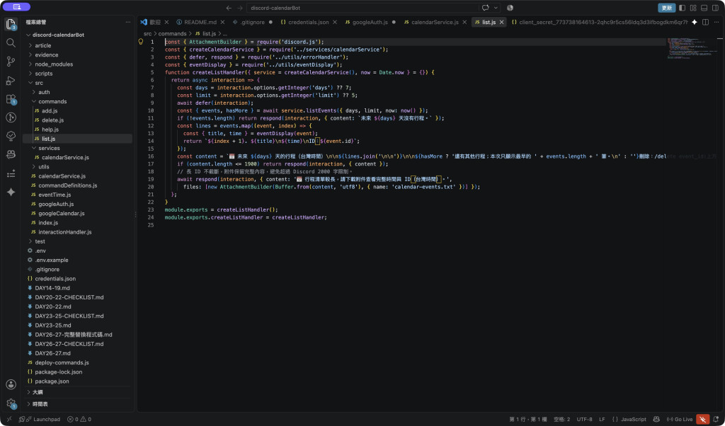Image resolution: width=725 pixels, height=426 pixels.
Task: Open the customize layout control
Action: point(693,8)
